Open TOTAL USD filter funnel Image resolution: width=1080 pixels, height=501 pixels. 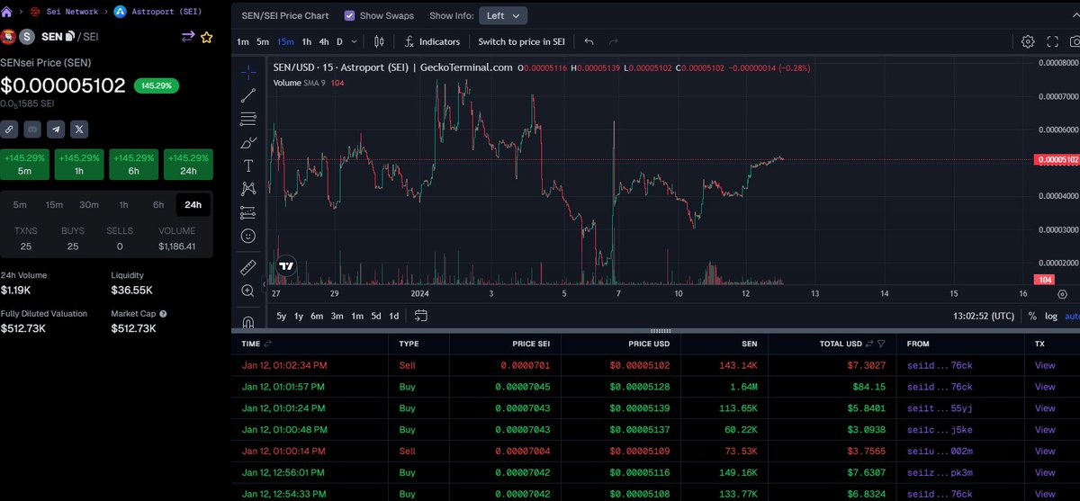coord(881,344)
